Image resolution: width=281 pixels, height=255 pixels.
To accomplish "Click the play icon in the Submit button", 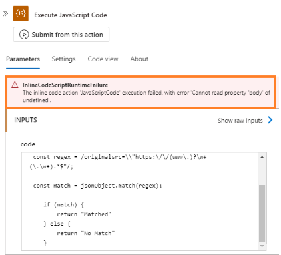I will coord(24,35).
